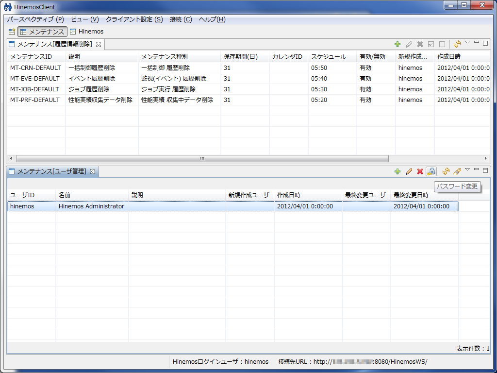The width and height of the screenshot is (497, 373).
Task: Open the クライアント設定 (S) menu
Action: pos(134,19)
